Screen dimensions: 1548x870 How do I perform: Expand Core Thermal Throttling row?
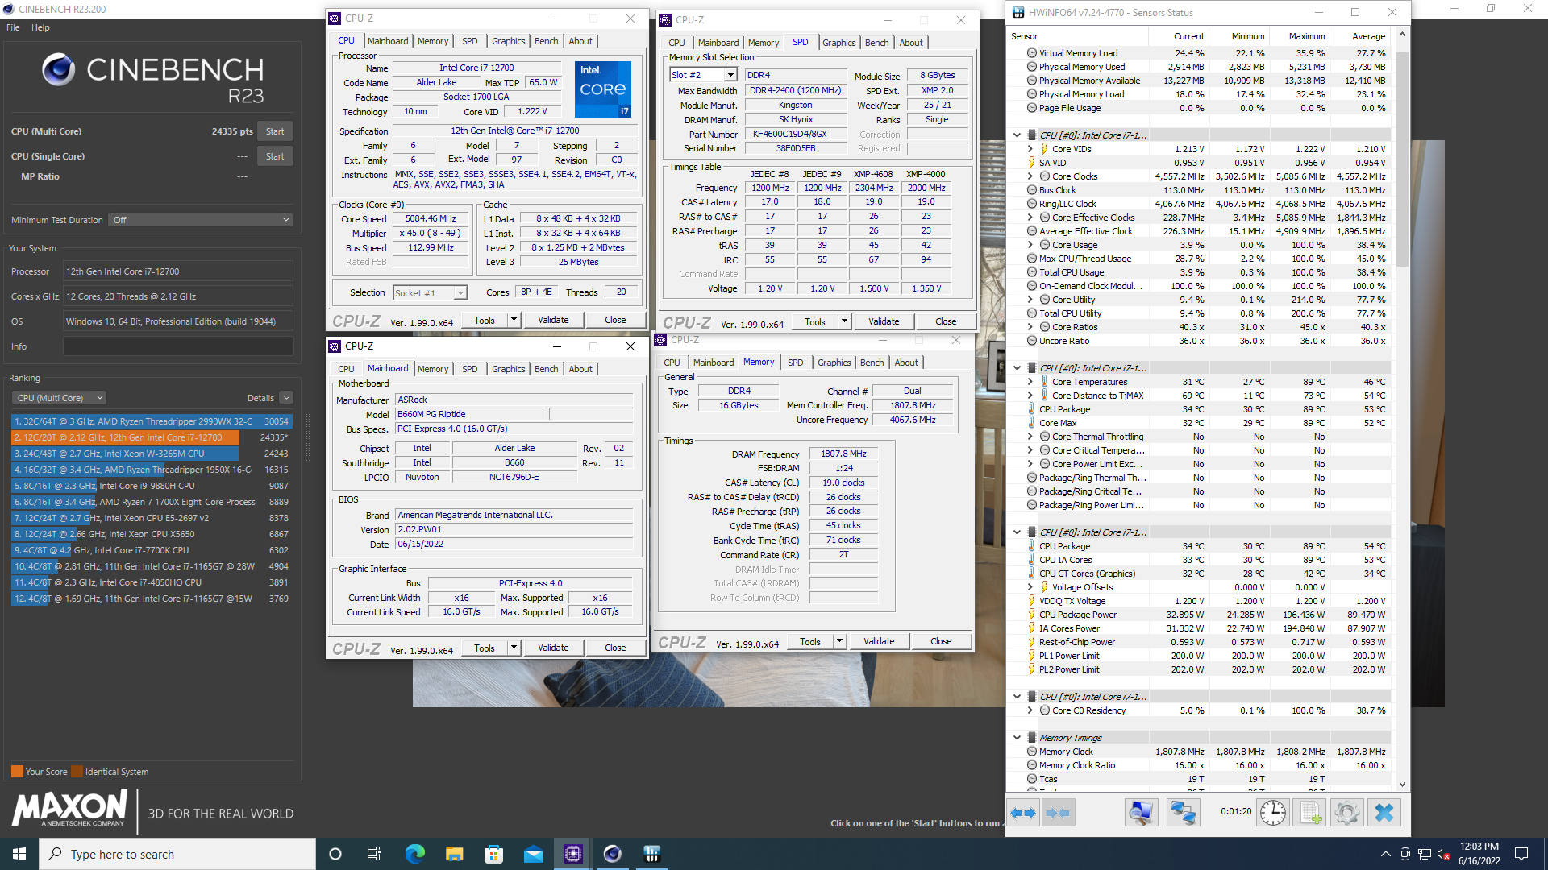pos(1030,437)
